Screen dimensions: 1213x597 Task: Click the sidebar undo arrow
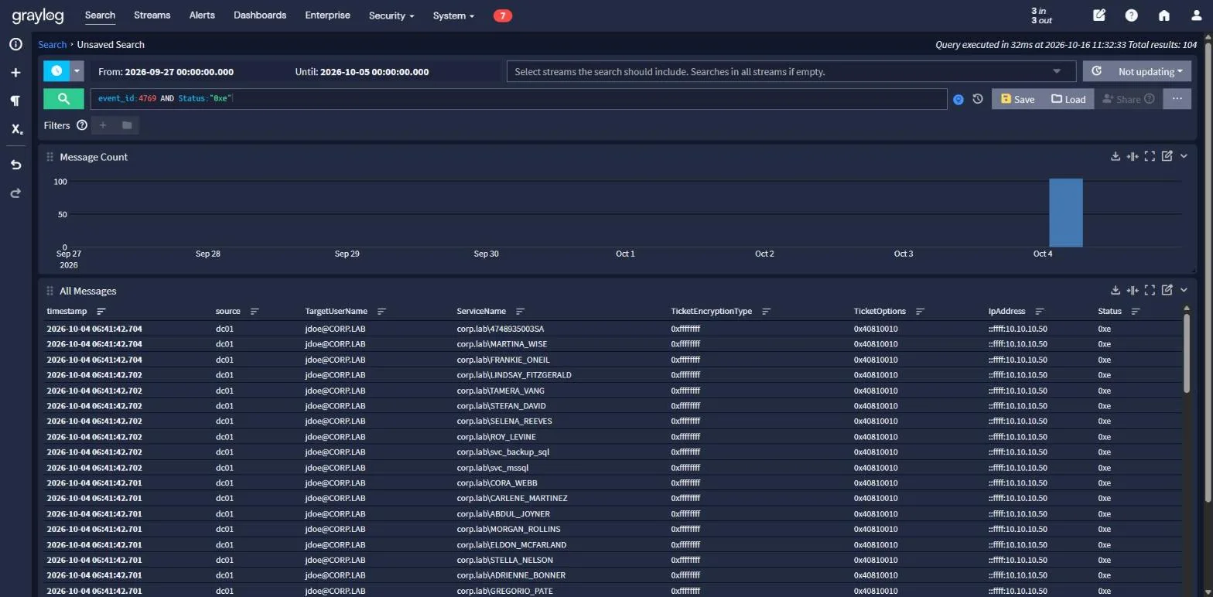point(15,165)
